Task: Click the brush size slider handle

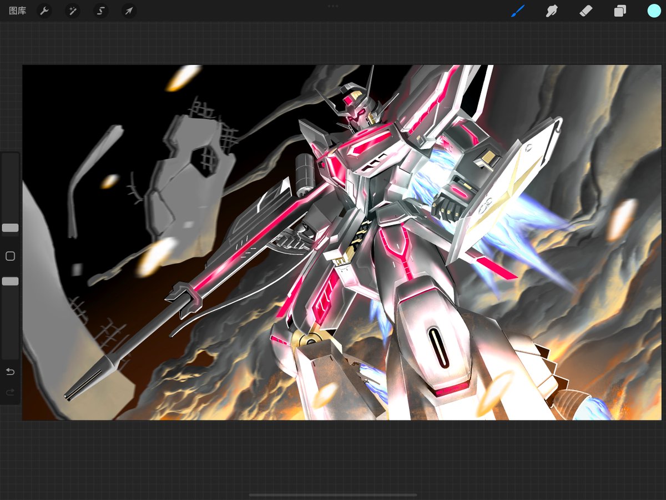Action: pyautogui.click(x=10, y=228)
